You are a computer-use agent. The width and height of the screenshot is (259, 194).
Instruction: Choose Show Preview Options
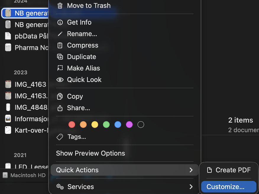click(x=90, y=153)
